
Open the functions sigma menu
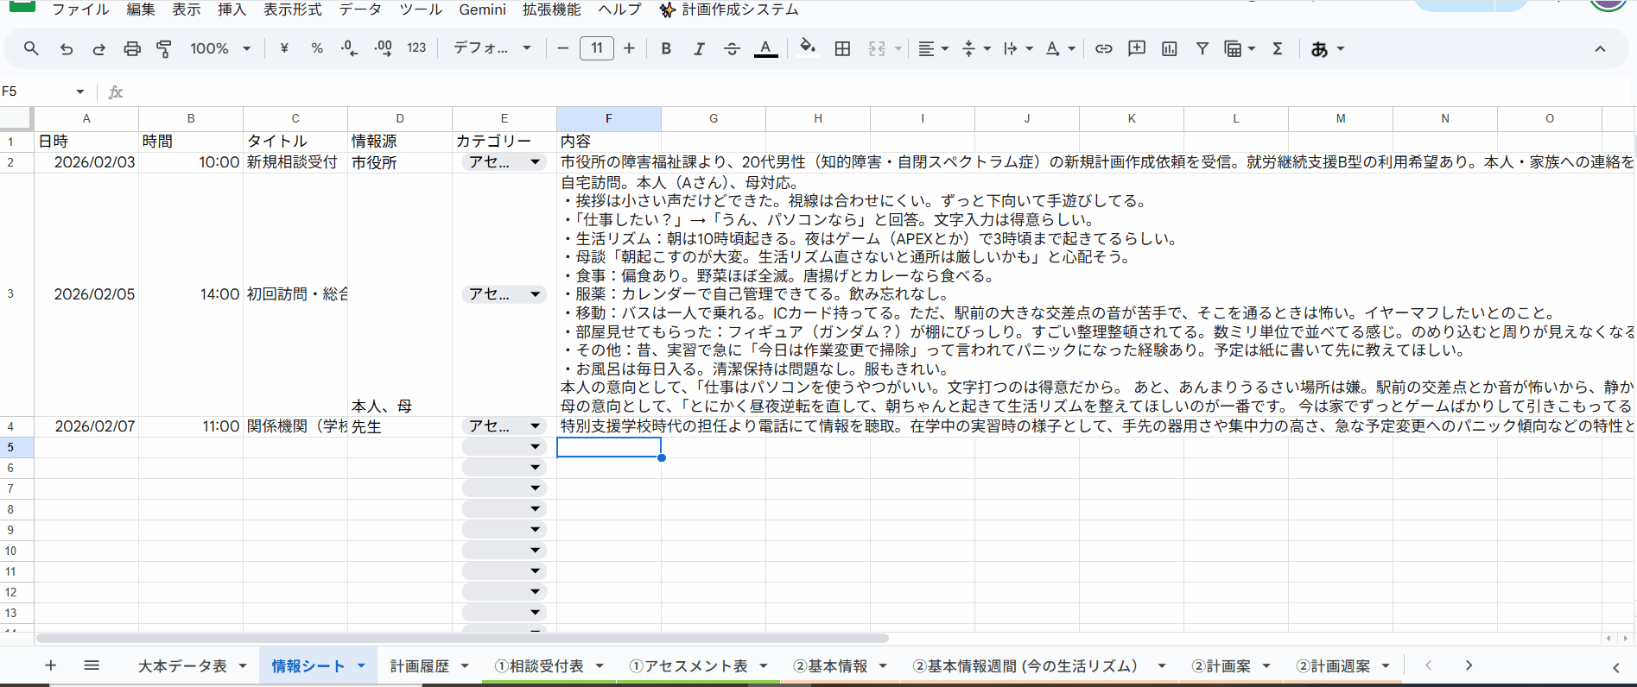point(1277,48)
